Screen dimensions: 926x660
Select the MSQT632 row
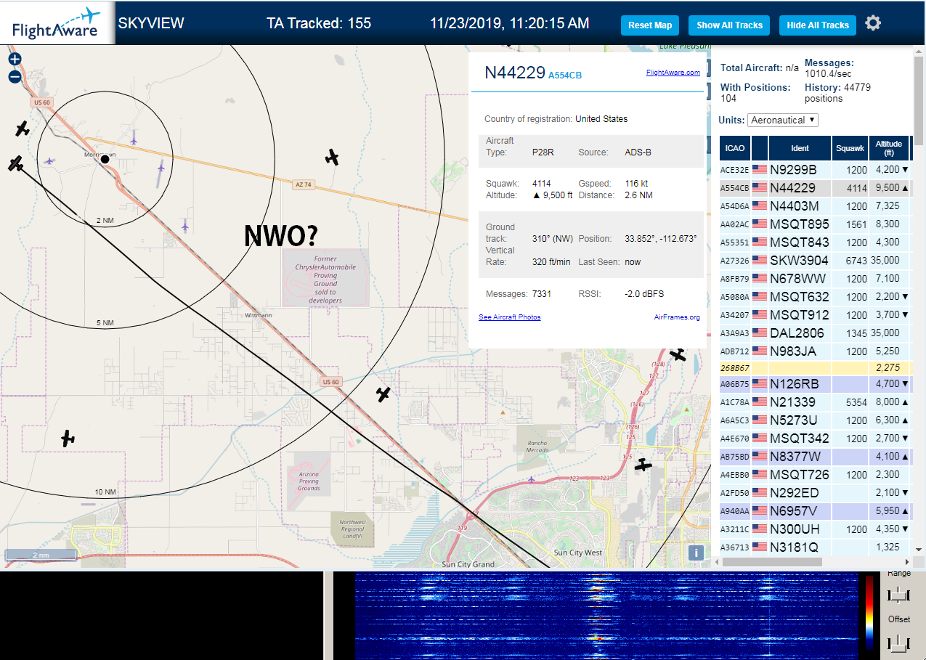(814, 296)
